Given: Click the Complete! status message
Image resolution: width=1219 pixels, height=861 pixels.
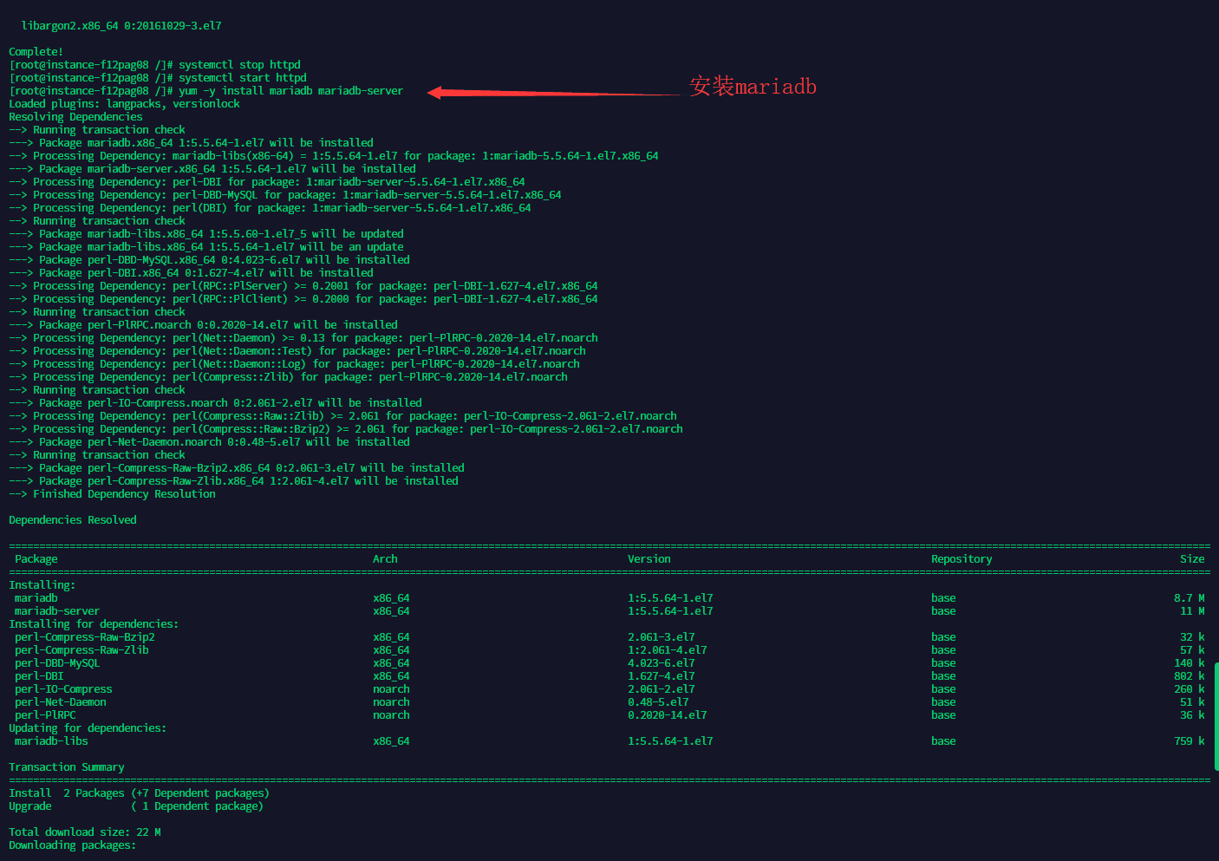Looking at the screenshot, I should coord(35,51).
